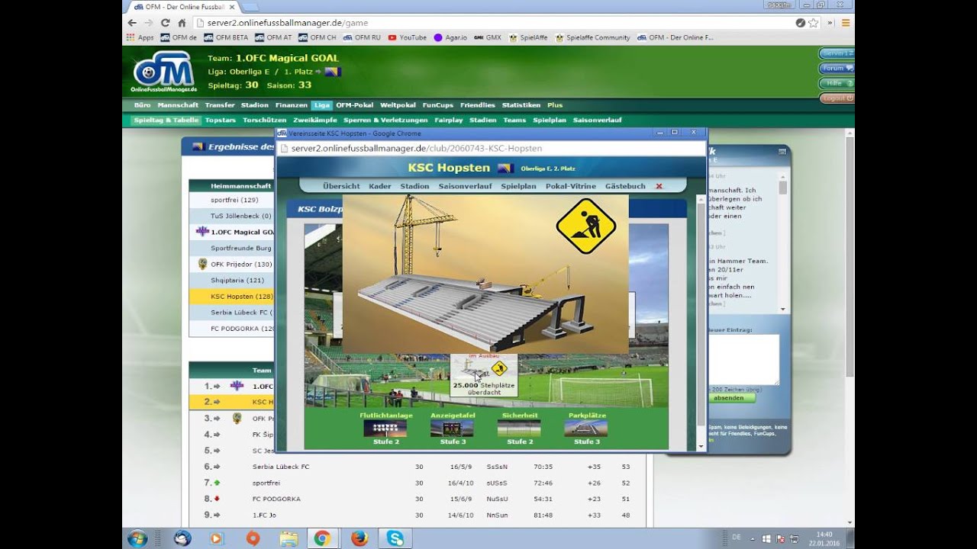
Task: Open the Mannschaft menu
Action: tap(178, 105)
